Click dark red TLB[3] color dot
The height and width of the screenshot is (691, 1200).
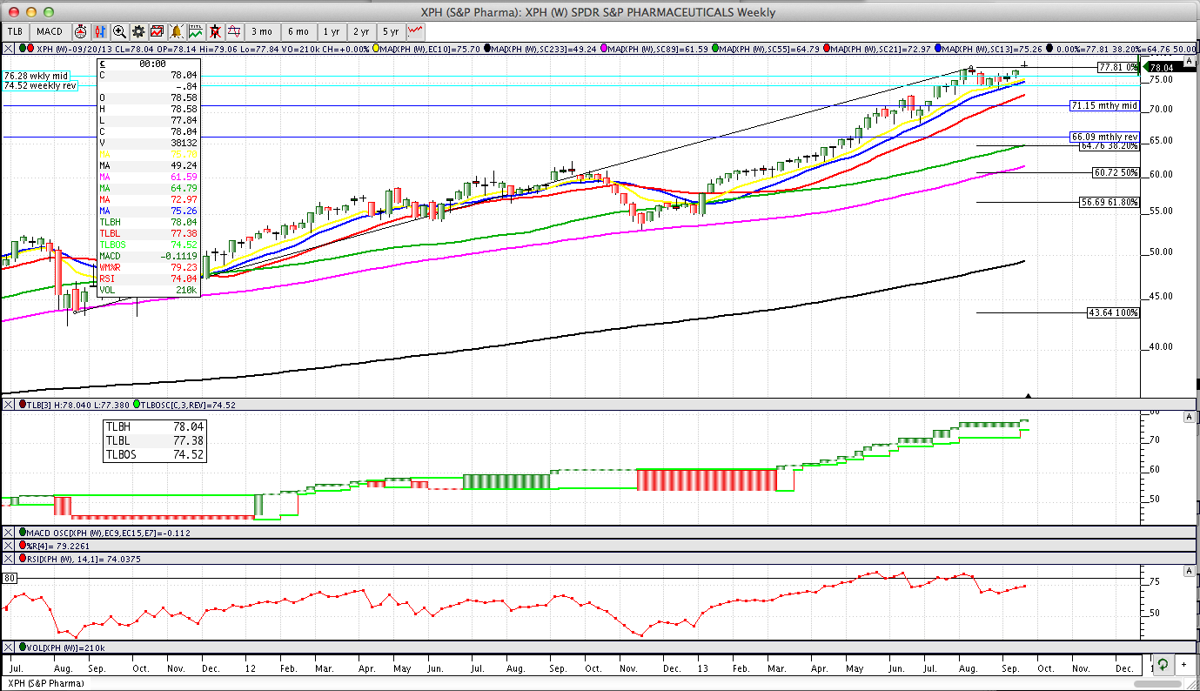pos(23,405)
